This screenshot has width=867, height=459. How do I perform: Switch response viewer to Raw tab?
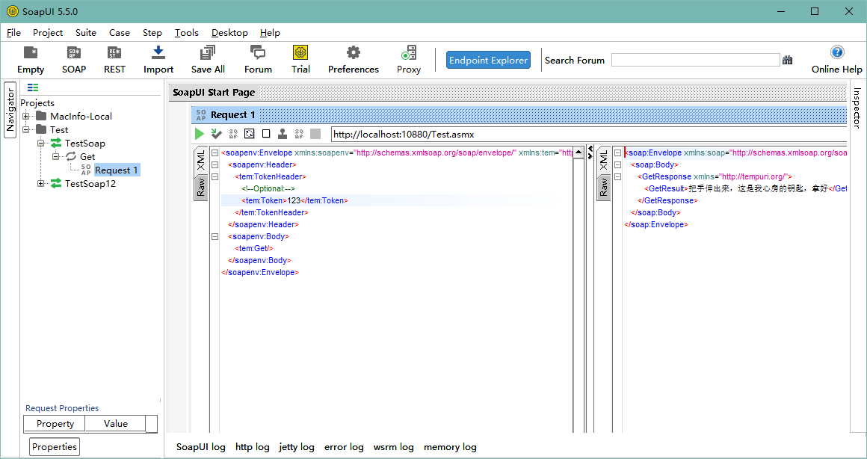pyautogui.click(x=604, y=188)
